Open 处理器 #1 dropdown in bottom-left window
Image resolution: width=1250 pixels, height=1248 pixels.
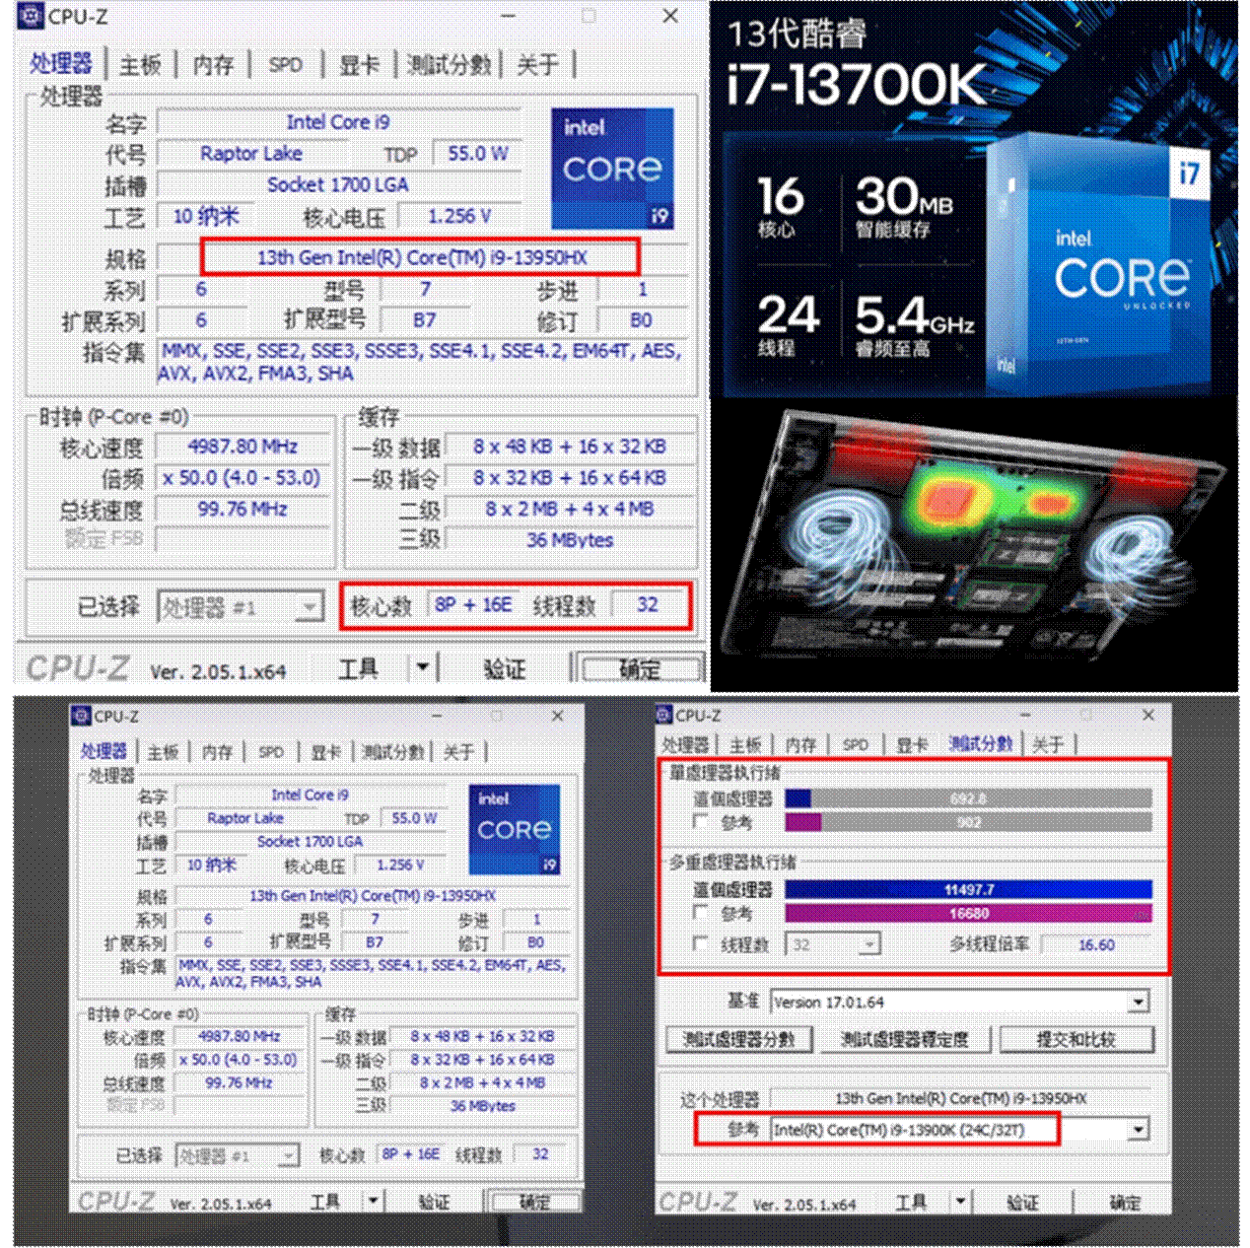pos(237,1155)
